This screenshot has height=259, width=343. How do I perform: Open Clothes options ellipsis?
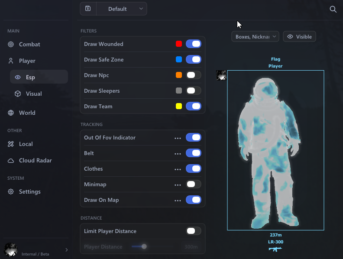click(178, 169)
